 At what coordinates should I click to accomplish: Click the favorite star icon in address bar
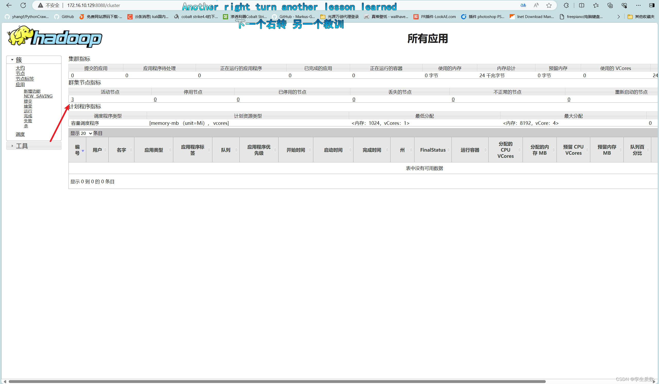pyautogui.click(x=549, y=5)
